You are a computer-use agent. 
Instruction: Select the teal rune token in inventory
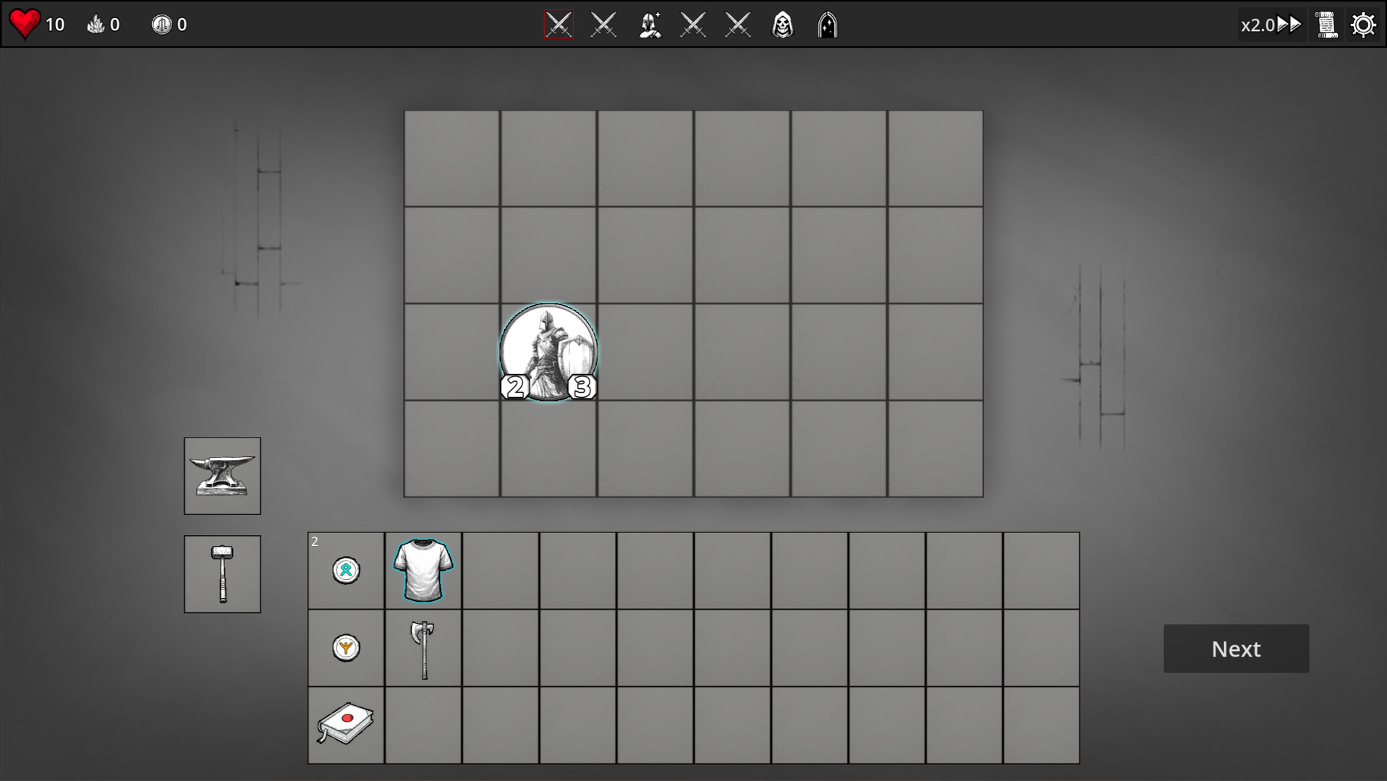coord(346,569)
